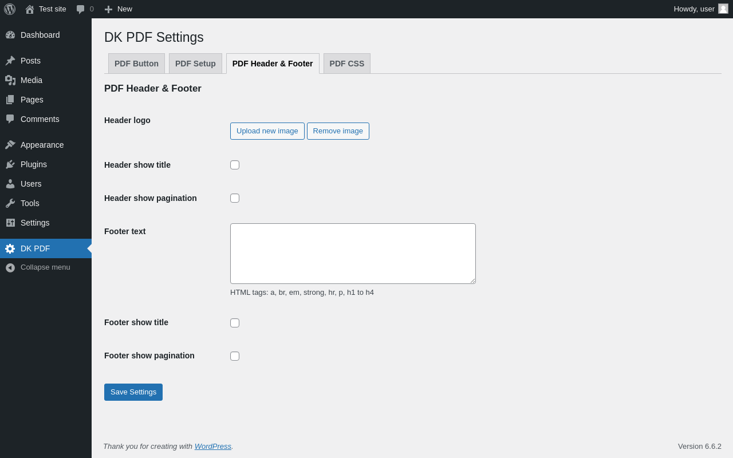Click the Users person icon
733x458 pixels.
click(x=10, y=184)
